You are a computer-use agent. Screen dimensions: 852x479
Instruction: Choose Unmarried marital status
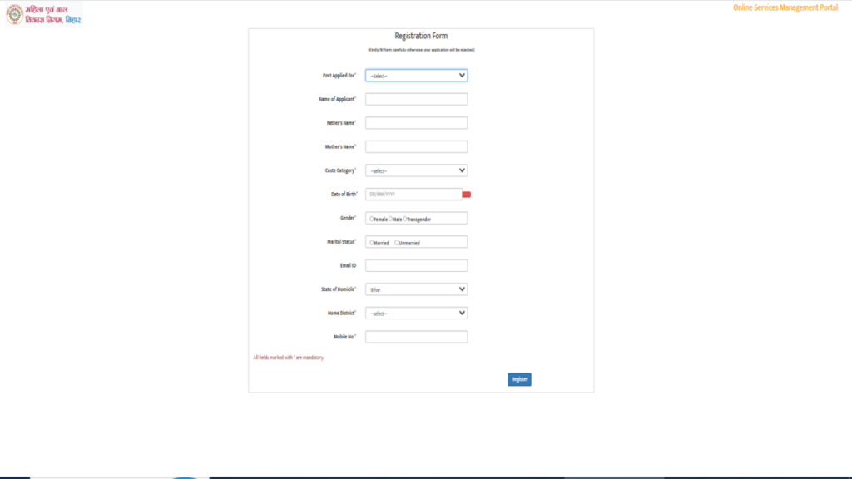[x=397, y=243]
